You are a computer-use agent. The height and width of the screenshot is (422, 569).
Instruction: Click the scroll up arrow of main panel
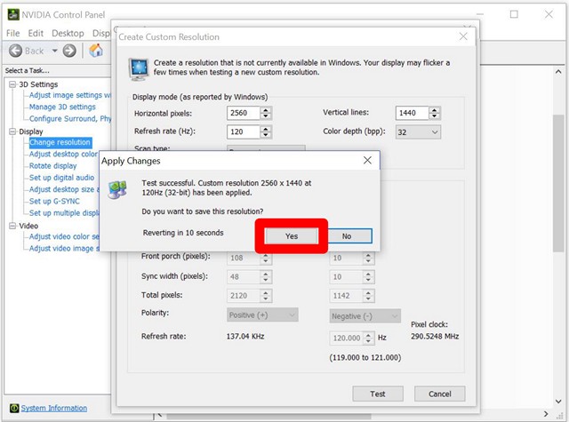click(558, 72)
